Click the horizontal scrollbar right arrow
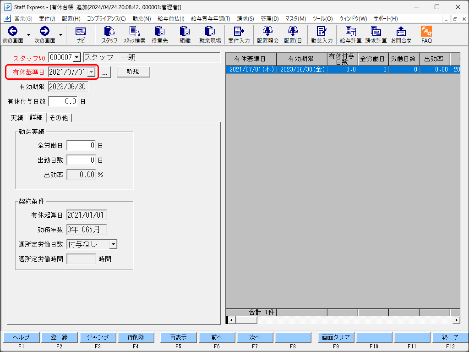This screenshot has width=469, height=352. (x=457, y=320)
